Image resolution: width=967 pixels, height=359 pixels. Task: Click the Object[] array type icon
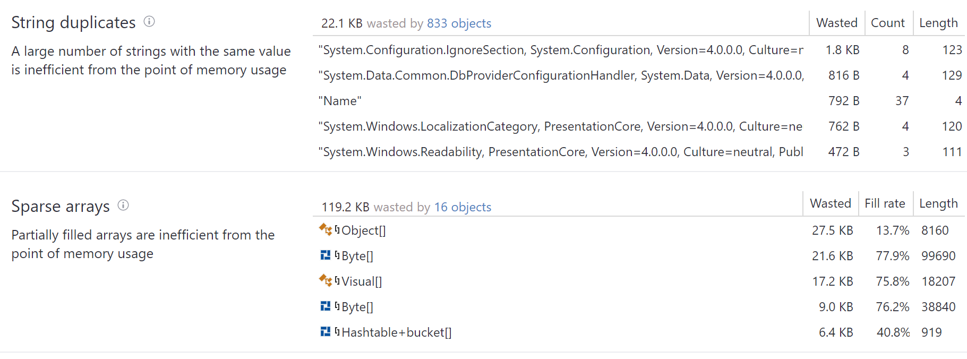pyautogui.click(x=325, y=229)
